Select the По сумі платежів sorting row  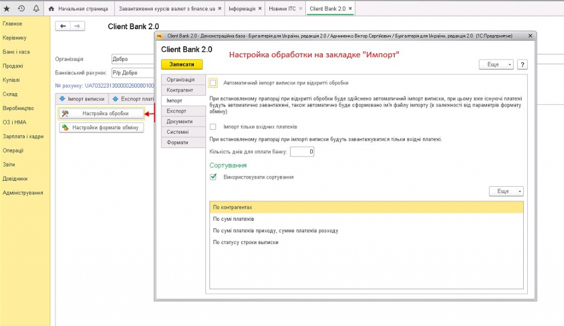point(366,219)
